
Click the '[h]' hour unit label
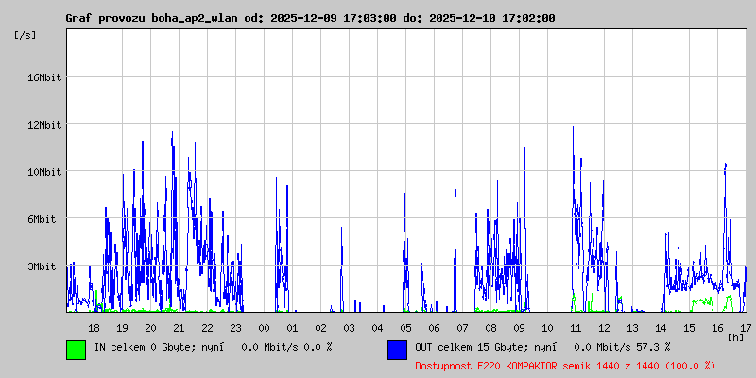tap(735, 336)
